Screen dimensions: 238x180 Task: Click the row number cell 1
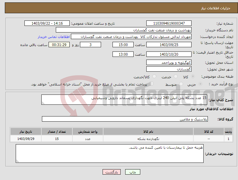pos(228,139)
